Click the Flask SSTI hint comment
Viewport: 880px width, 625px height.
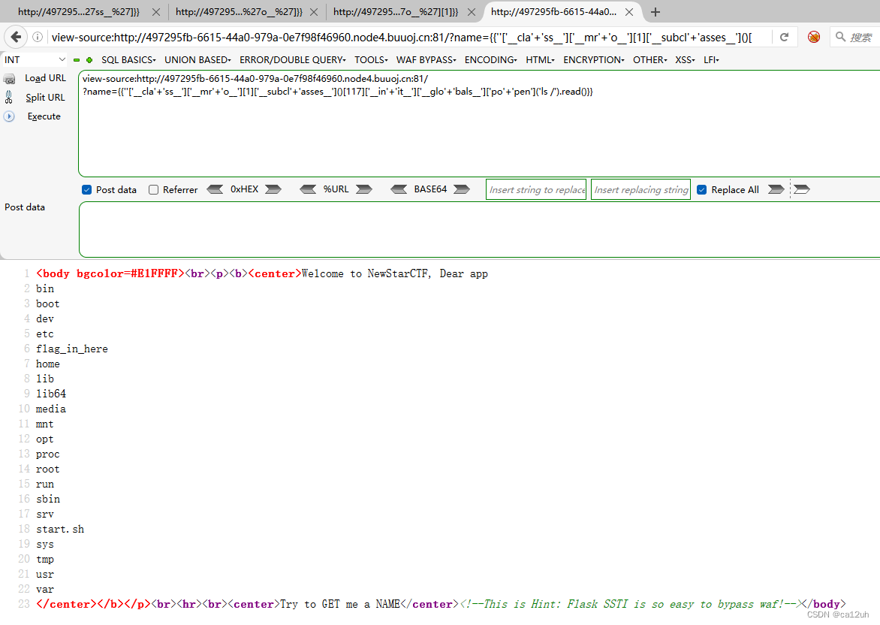point(631,604)
